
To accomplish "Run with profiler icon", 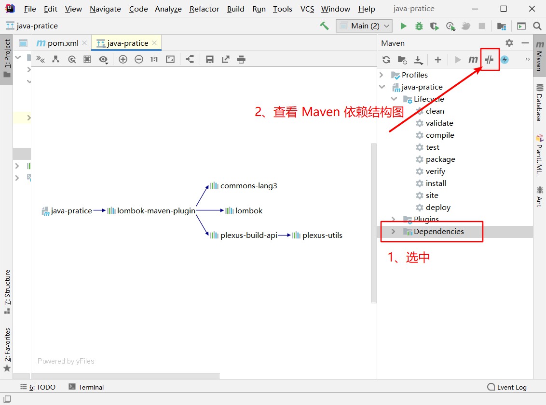I will click(x=450, y=26).
